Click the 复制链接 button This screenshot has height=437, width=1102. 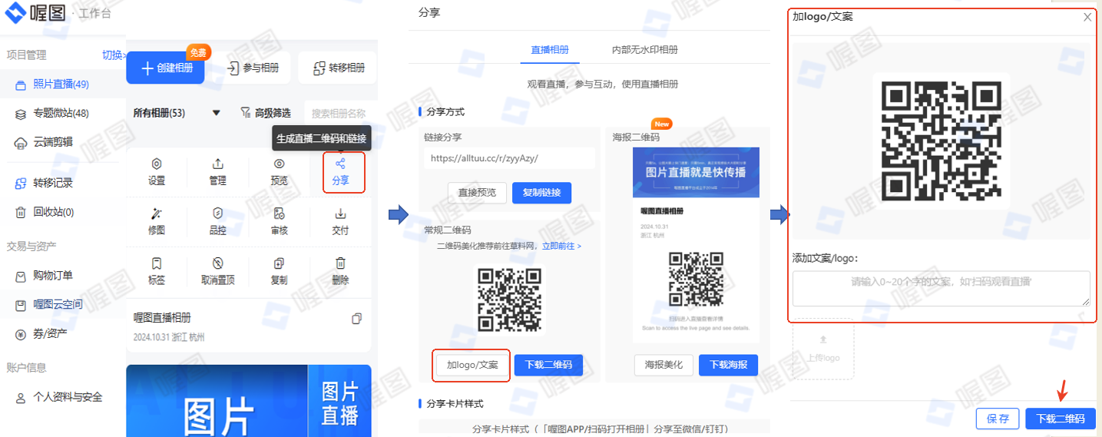click(541, 193)
